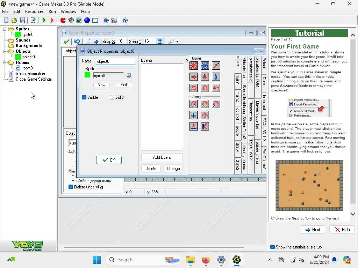This screenshot has height=268, width=358.
Task: Open the Window menu
Action: pyautogui.click(x=69, y=12)
